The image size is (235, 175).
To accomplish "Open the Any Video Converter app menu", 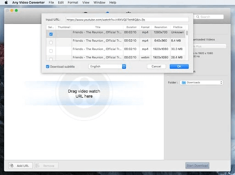I will pyautogui.click(x=28, y=3).
